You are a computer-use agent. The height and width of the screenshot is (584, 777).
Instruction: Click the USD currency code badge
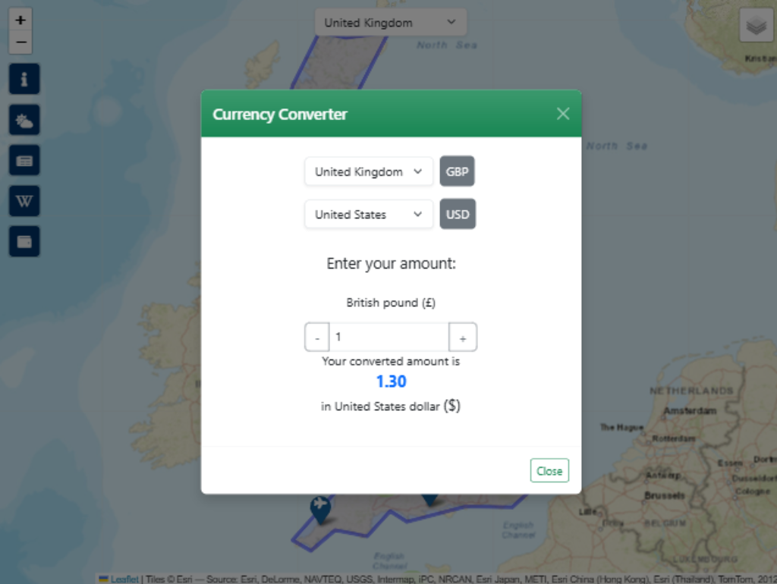click(458, 215)
